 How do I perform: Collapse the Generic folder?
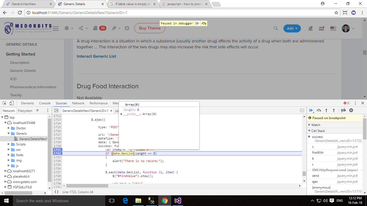coord(9,134)
